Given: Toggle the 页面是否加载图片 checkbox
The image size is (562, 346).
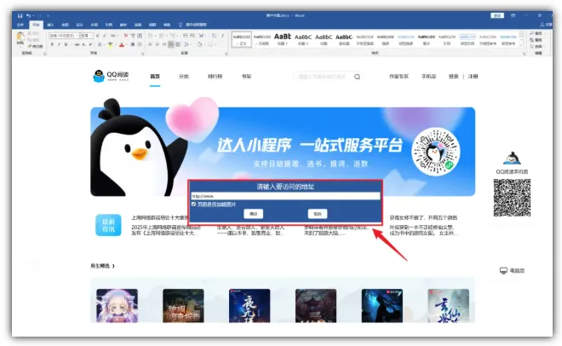Looking at the screenshot, I should click(193, 204).
